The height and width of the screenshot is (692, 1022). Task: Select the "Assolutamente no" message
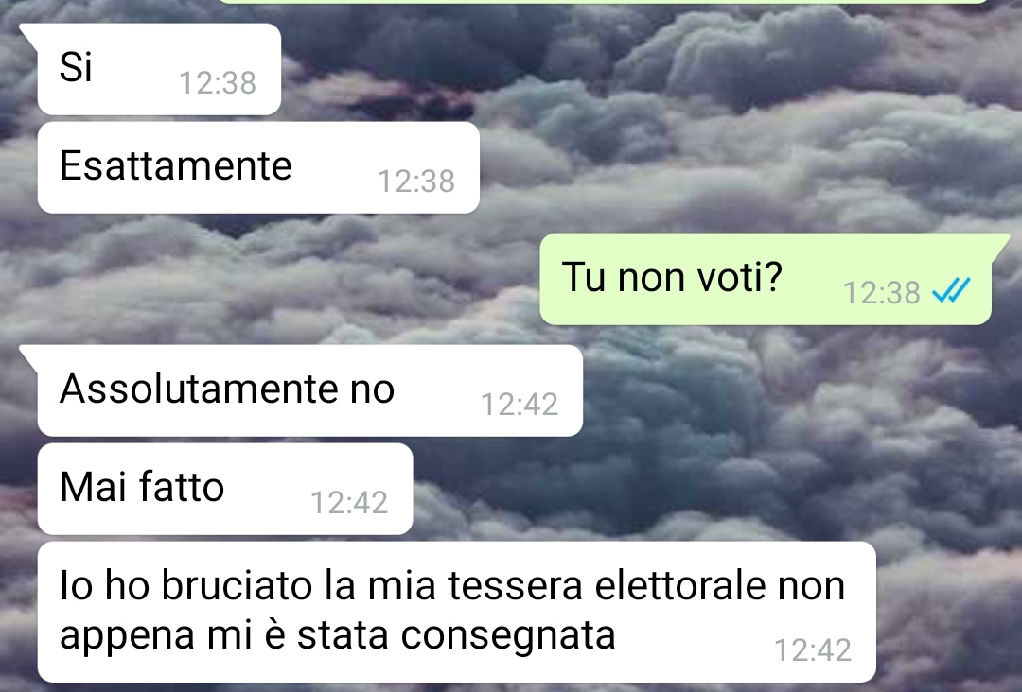coord(310,390)
